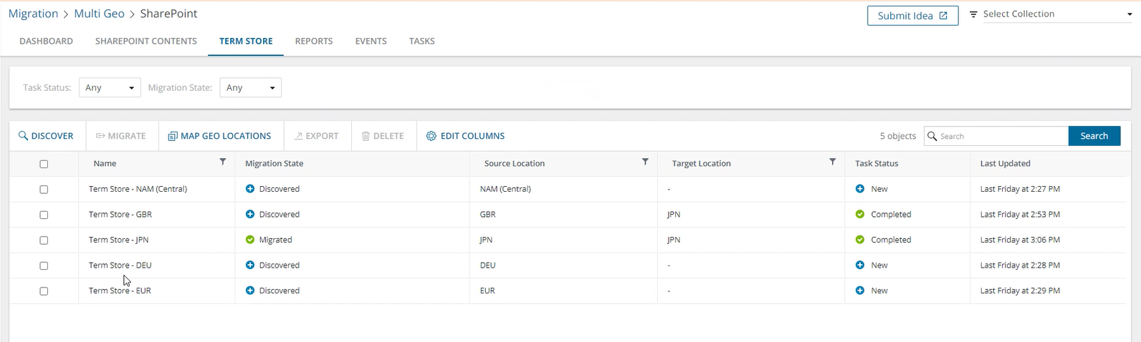Click the Migrated status icon for JPN
The height and width of the screenshot is (342, 1141).
click(x=250, y=240)
